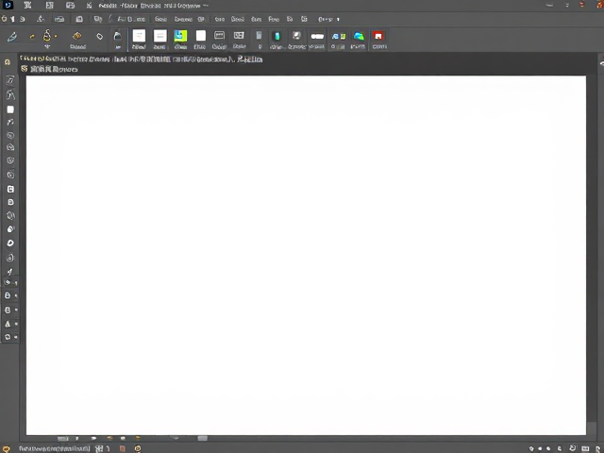Select the white ring-shaped tool in sidebar
The width and height of the screenshot is (604, 453).
[x=10, y=243]
